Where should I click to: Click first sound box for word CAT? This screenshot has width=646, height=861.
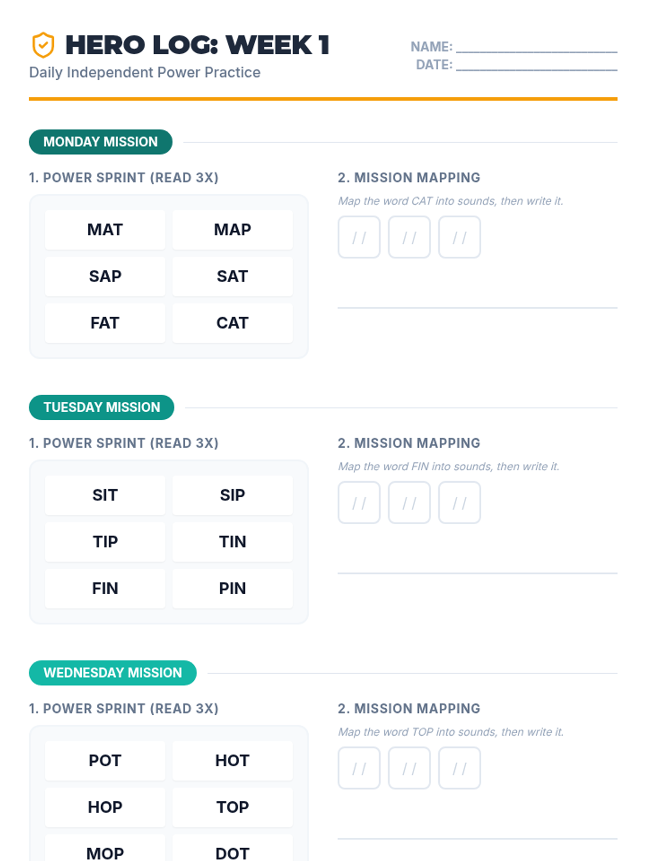(x=359, y=237)
